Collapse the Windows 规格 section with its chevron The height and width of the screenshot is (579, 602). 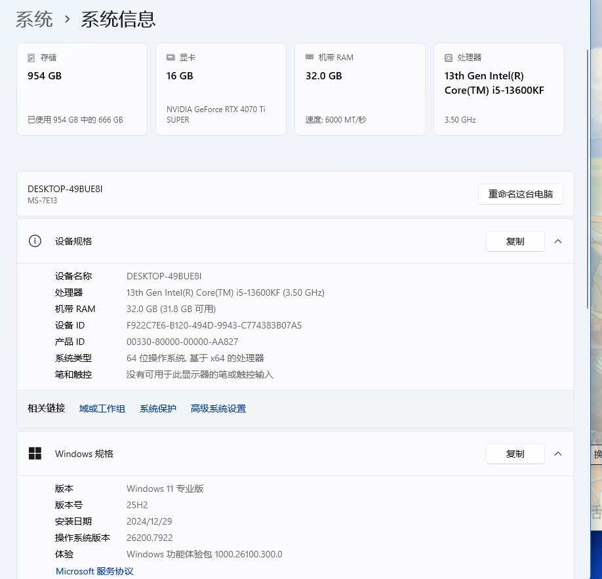click(x=558, y=454)
